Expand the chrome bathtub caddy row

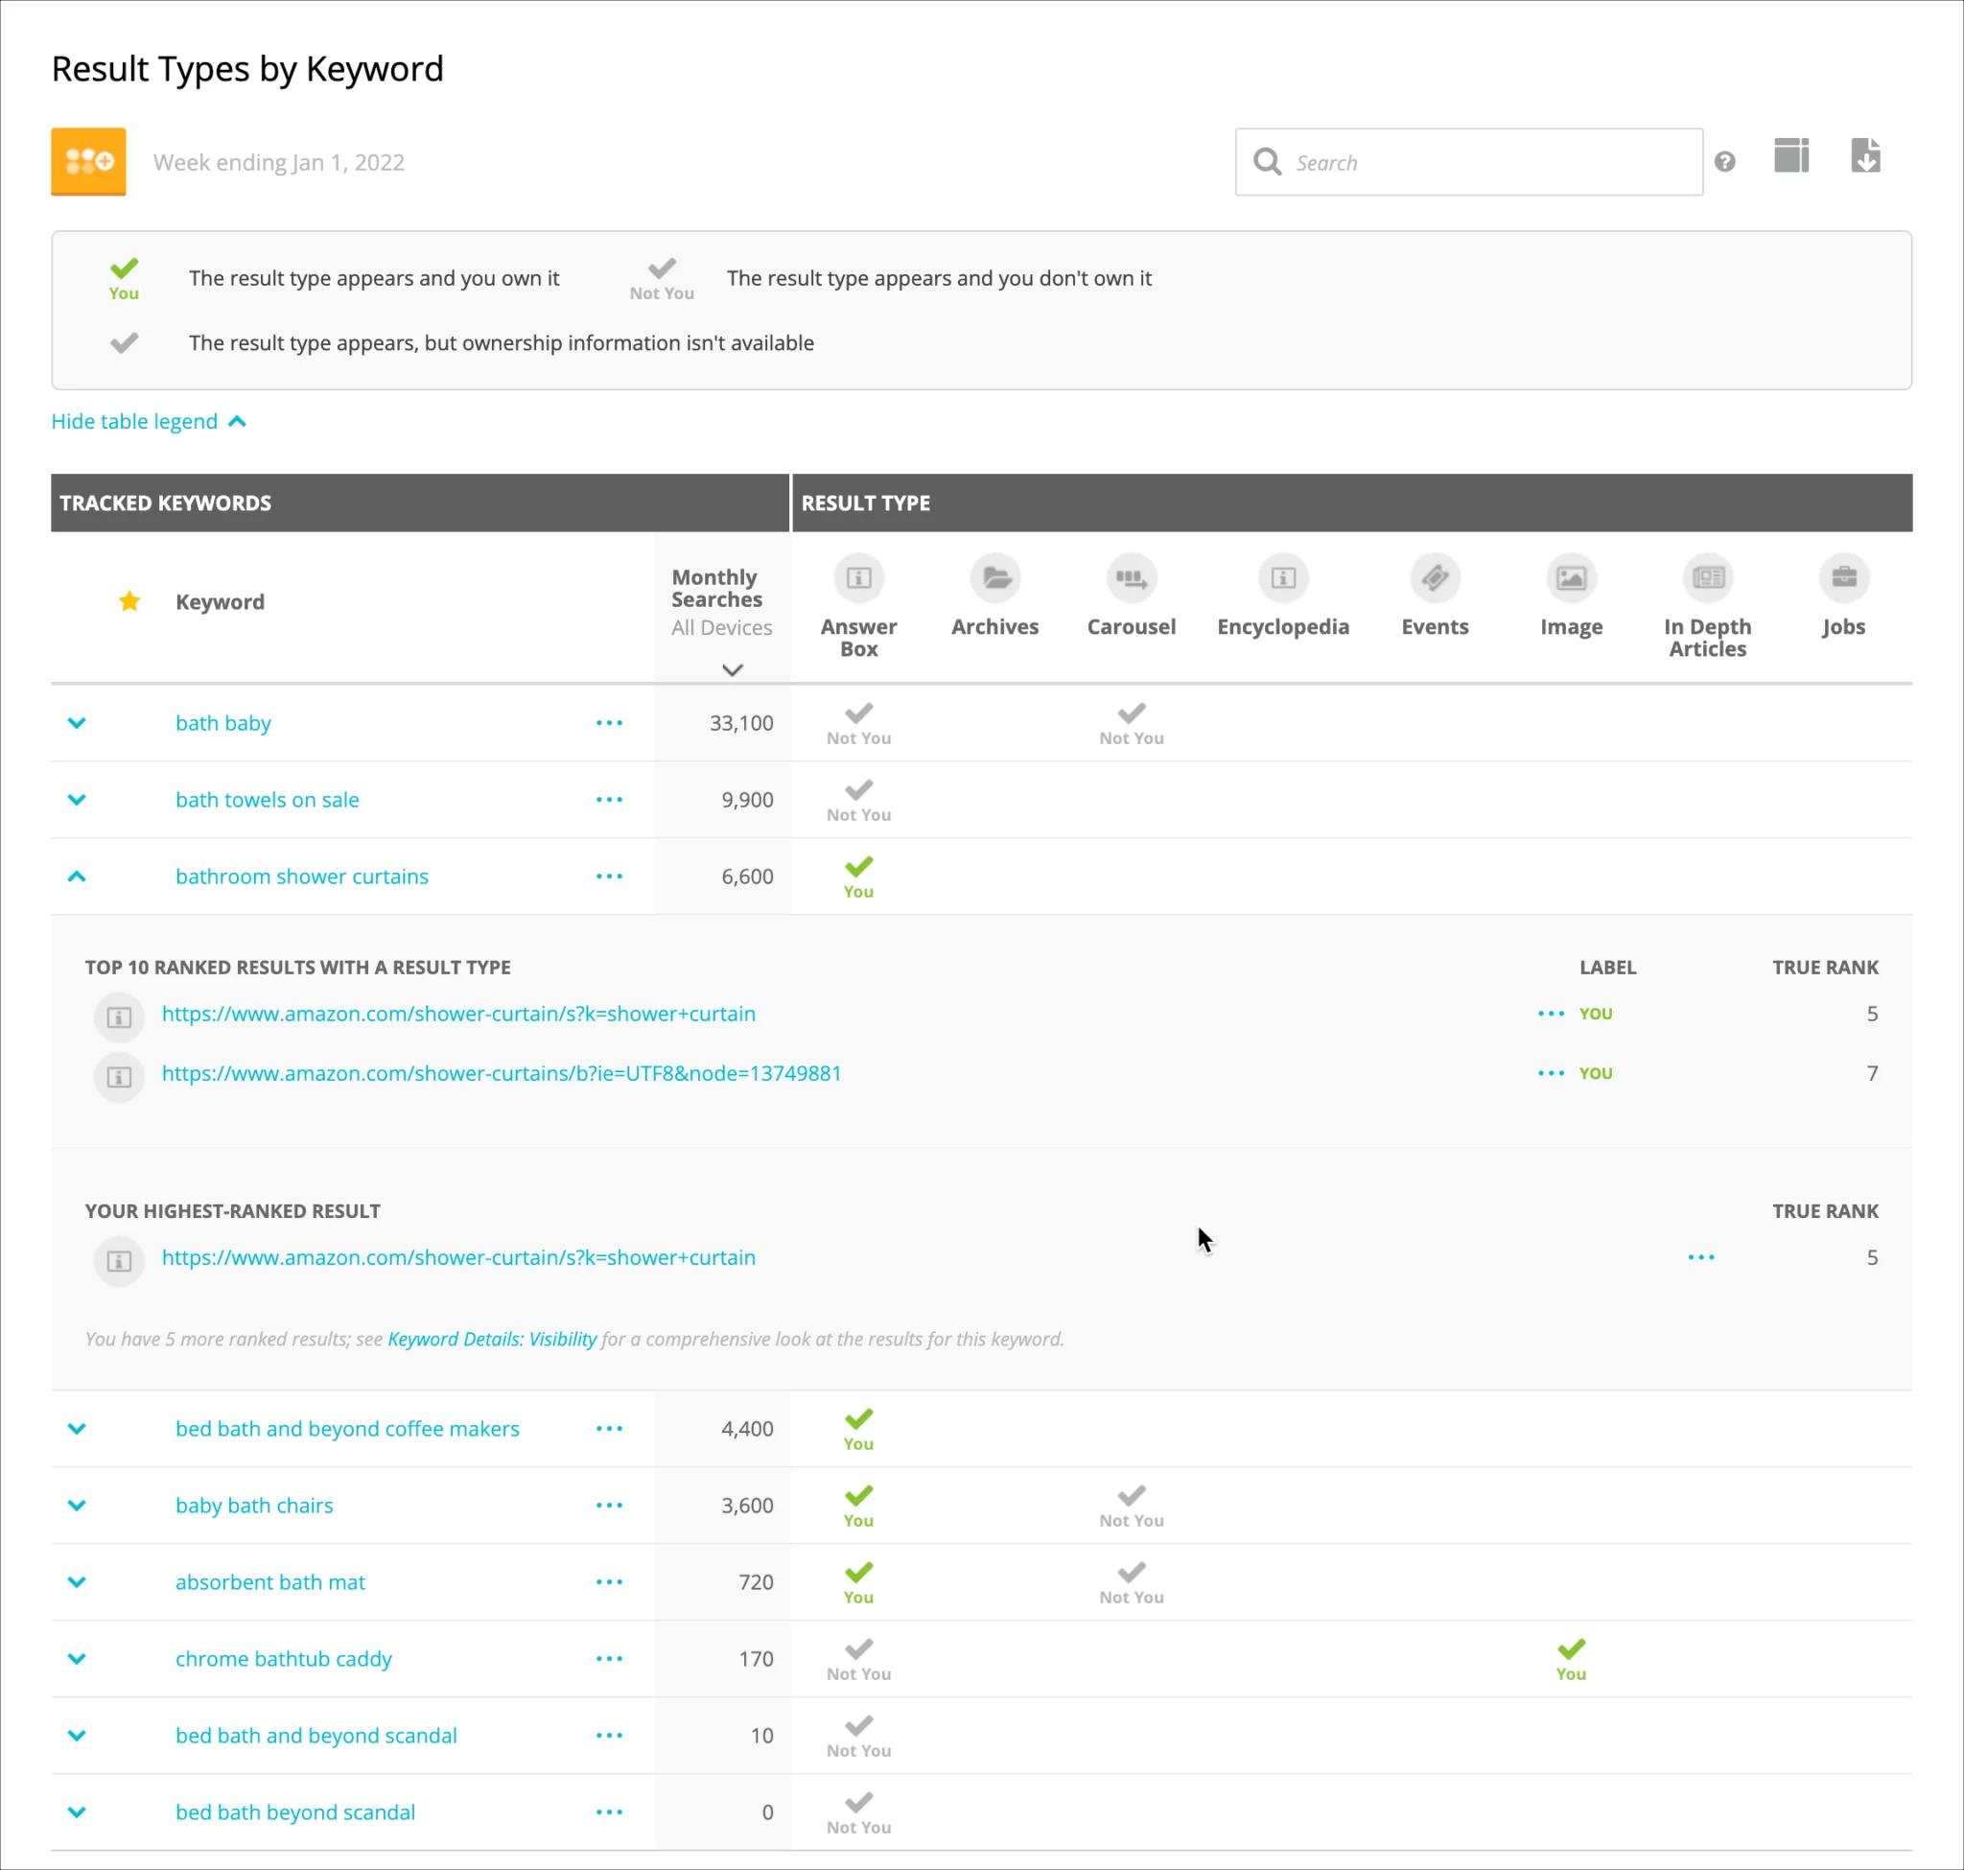click(77, 1659)
